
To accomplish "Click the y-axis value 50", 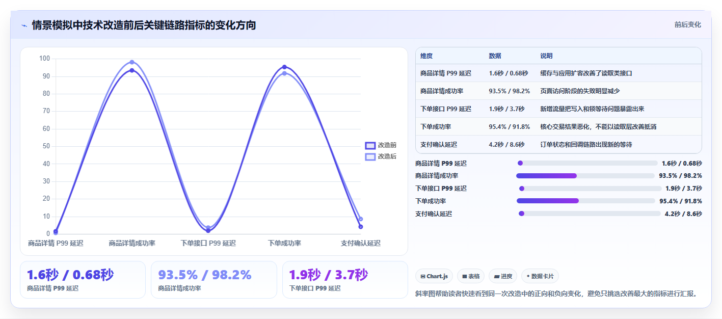I will pyautogui.click(x=46, y=146).
